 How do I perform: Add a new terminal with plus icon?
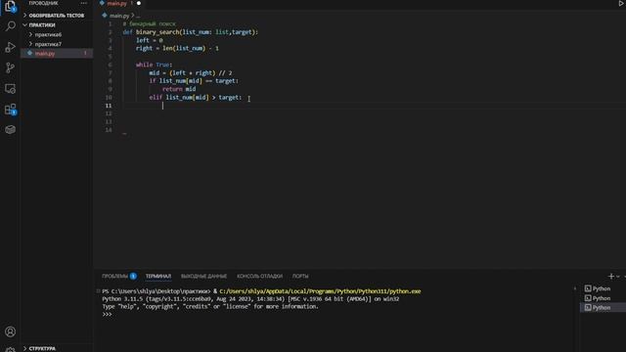point(610,276)
